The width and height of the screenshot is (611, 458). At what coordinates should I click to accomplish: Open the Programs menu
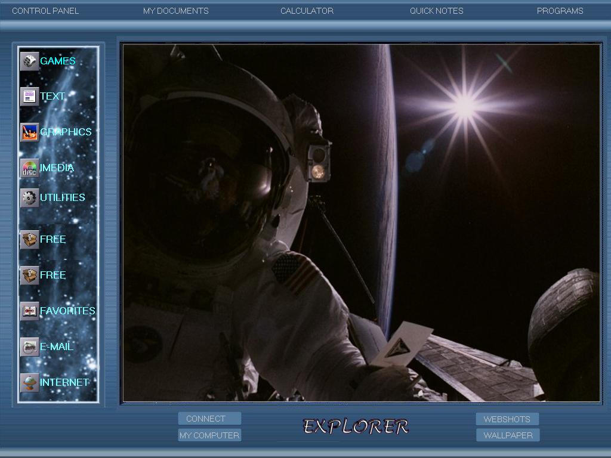click(560, 11)
